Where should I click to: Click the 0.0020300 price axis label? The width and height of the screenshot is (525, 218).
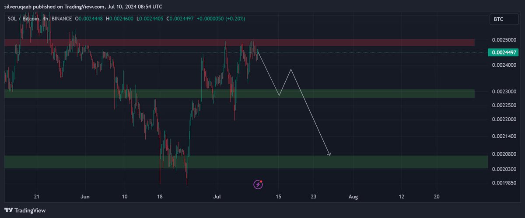(504, 169)
